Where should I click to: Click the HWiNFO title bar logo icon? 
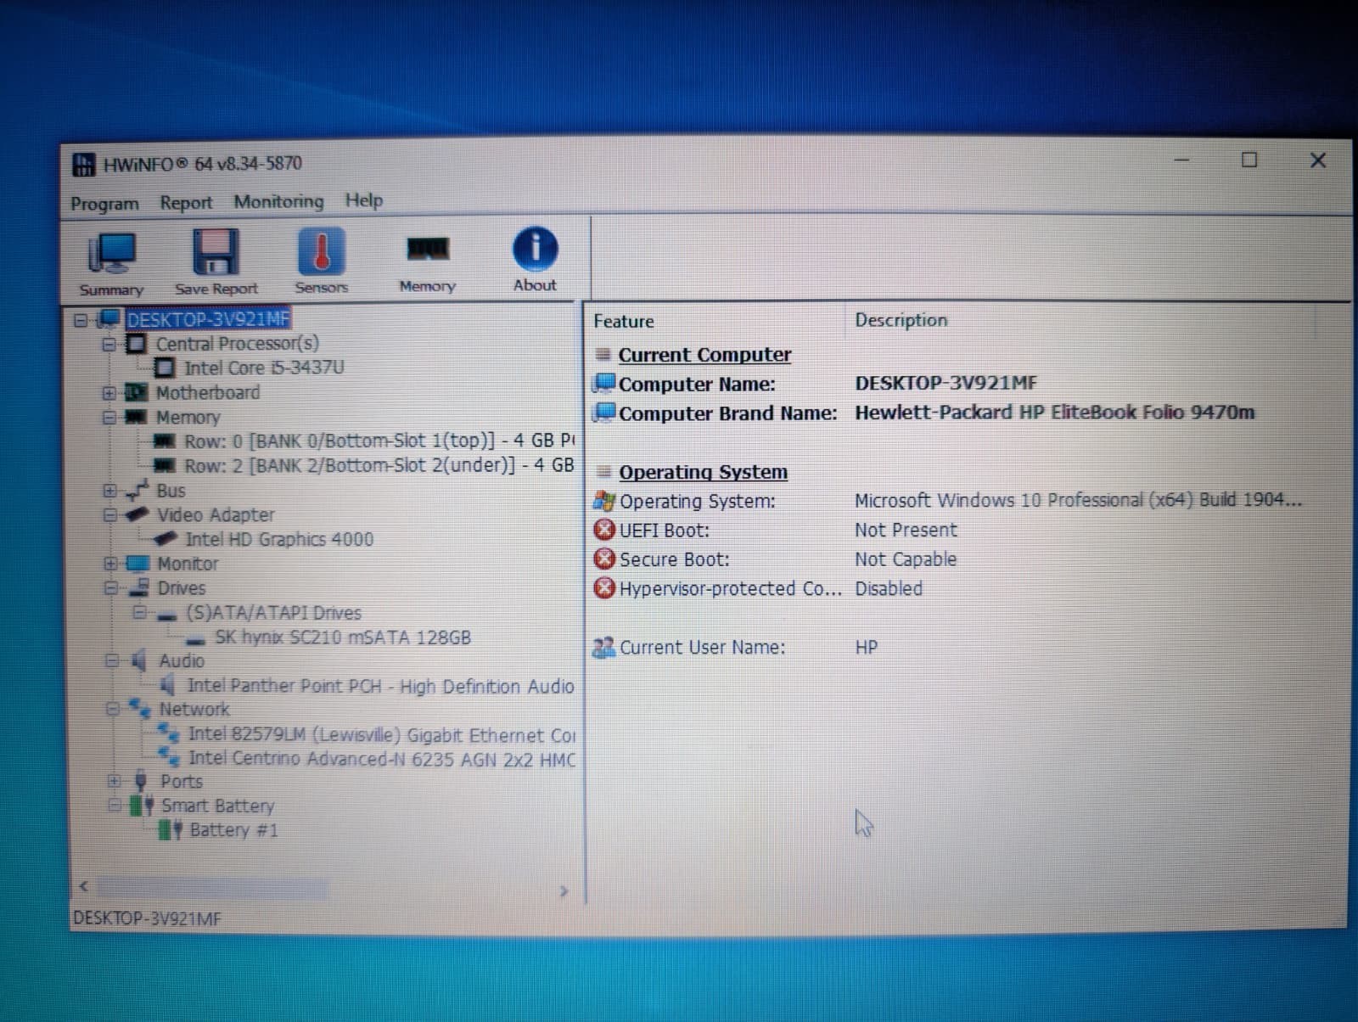click(84, 165)
